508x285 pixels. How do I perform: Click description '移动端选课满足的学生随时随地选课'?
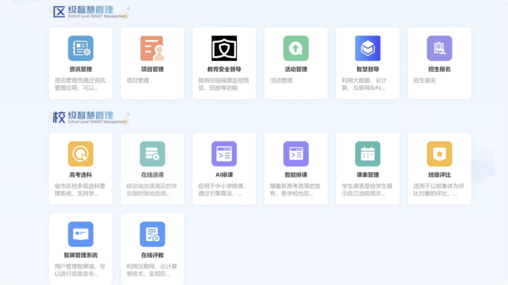(x=152, y=189)
